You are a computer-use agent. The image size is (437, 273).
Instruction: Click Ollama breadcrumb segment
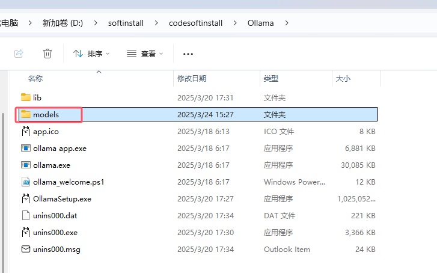[261, 23]
